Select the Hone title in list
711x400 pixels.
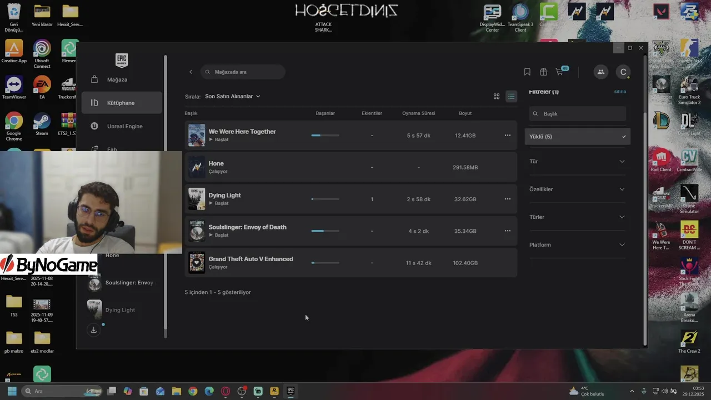(216, 163)
